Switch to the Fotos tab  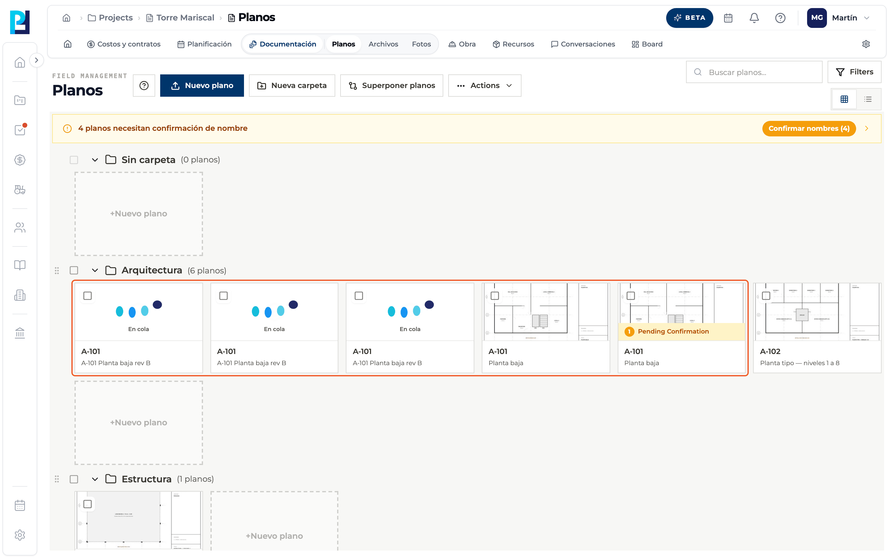tap(421, 44)
